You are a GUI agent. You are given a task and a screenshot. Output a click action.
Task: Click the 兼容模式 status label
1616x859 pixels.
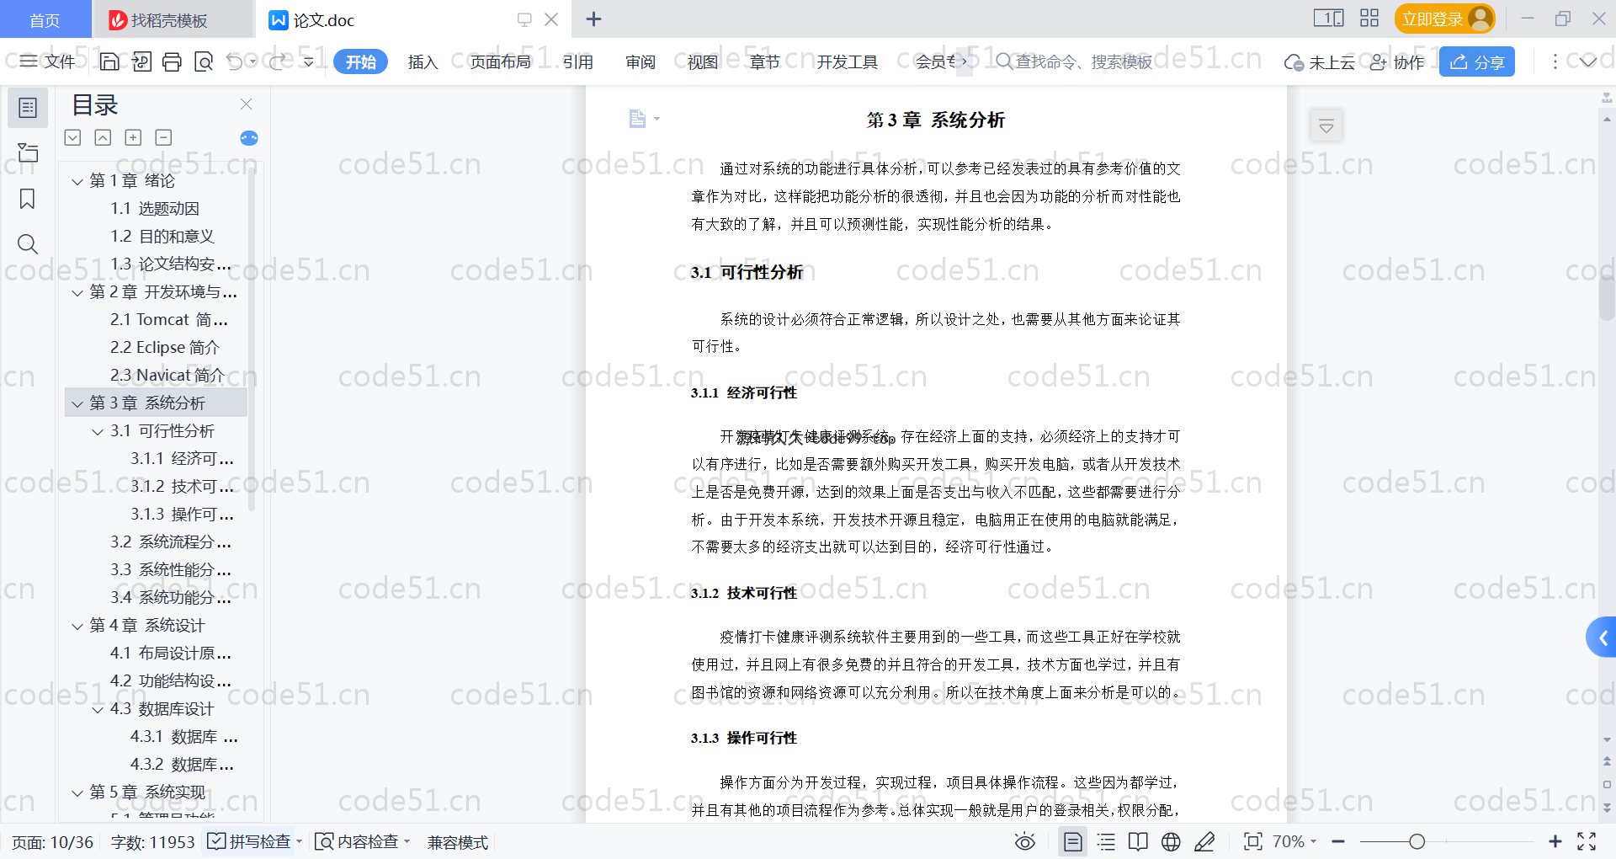tap(457, 842)
